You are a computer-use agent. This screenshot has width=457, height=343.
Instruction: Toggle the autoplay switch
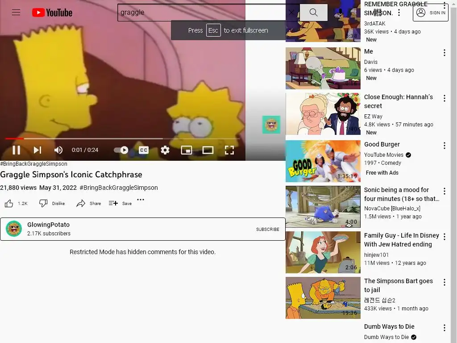121,150
